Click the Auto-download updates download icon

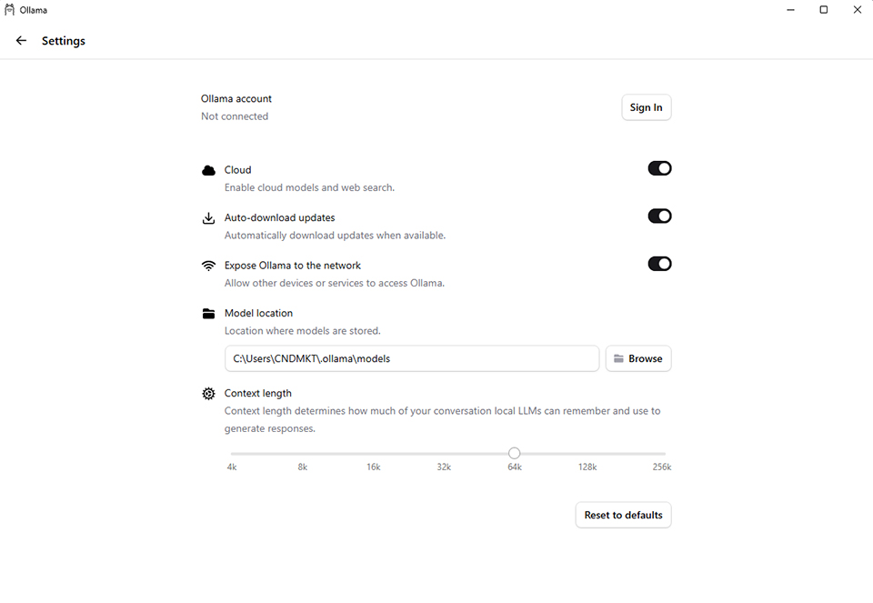pyautogui.click(x=208, y=218)
